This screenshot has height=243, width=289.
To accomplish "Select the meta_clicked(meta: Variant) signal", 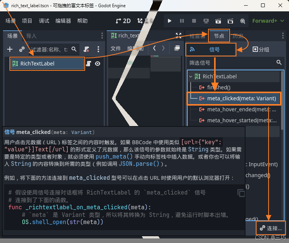I will click(234, 98).
